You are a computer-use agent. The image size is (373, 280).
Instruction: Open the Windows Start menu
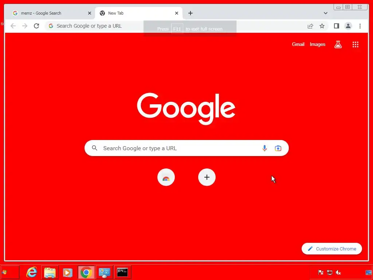[9, 272]
